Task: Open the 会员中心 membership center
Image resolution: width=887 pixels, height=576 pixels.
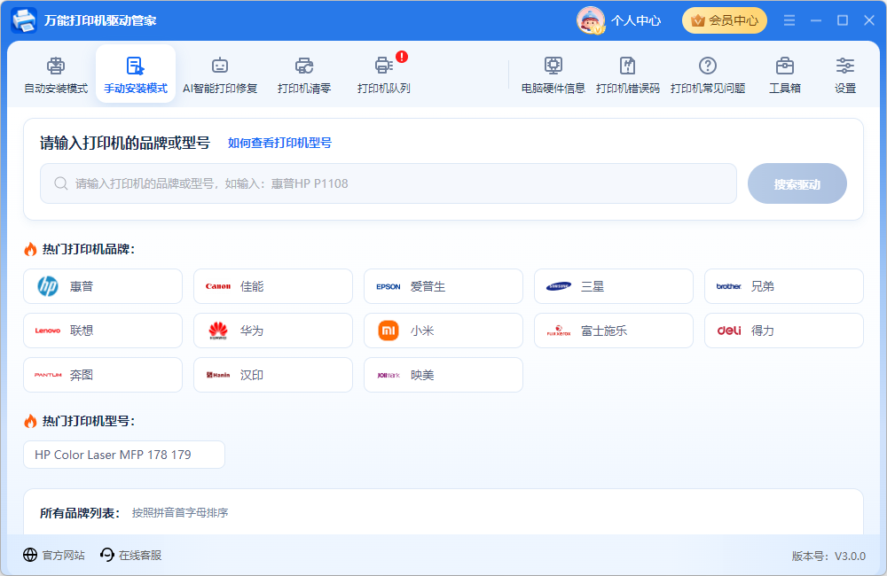Action: 725,20
